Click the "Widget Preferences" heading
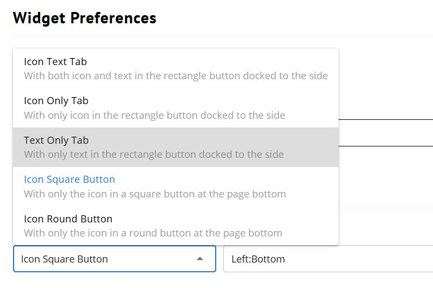The image size is (433, 288). [x=84, y=18]
